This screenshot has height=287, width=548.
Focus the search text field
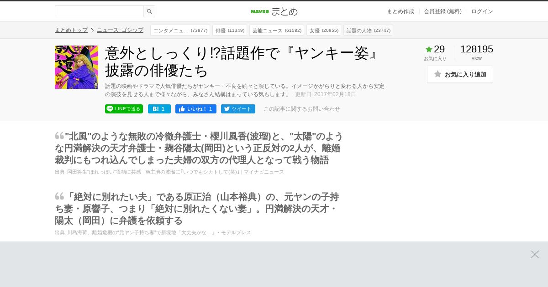tap(99, 11)
